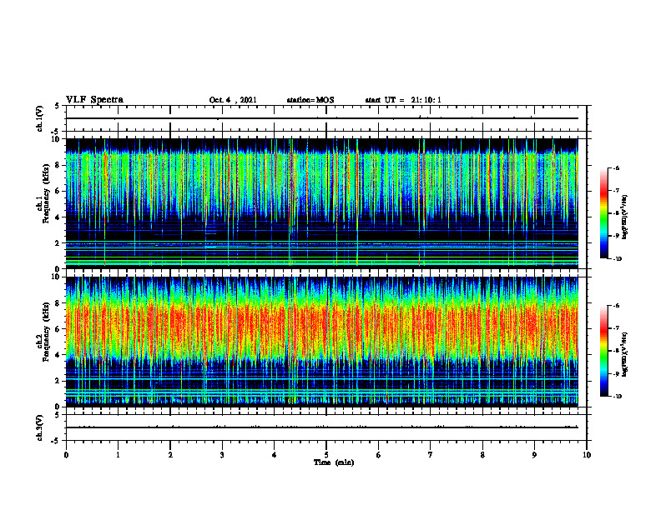Click inside the ch.1 spectrogram panel
The image size is (661, 510).
pos(322,203)
